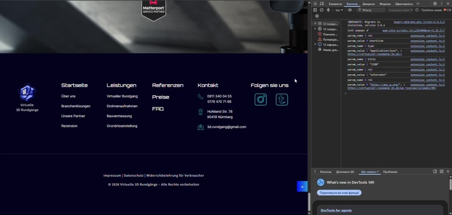Screen dimensions: 452x215
Task: Open the Проблеми drawer tab
Action: point(390,172)
